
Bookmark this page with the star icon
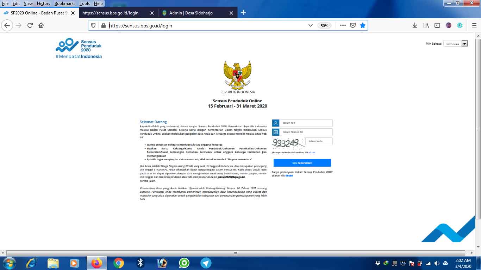(x=363, y=25)
